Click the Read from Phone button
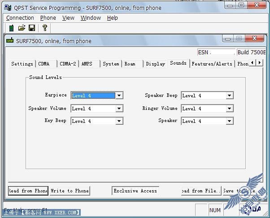 pos(28,191)
